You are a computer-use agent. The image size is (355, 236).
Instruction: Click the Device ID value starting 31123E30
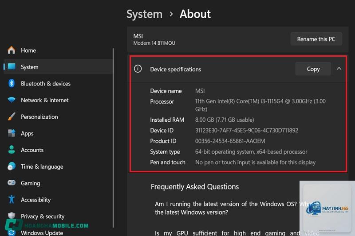tap(247, 130)
